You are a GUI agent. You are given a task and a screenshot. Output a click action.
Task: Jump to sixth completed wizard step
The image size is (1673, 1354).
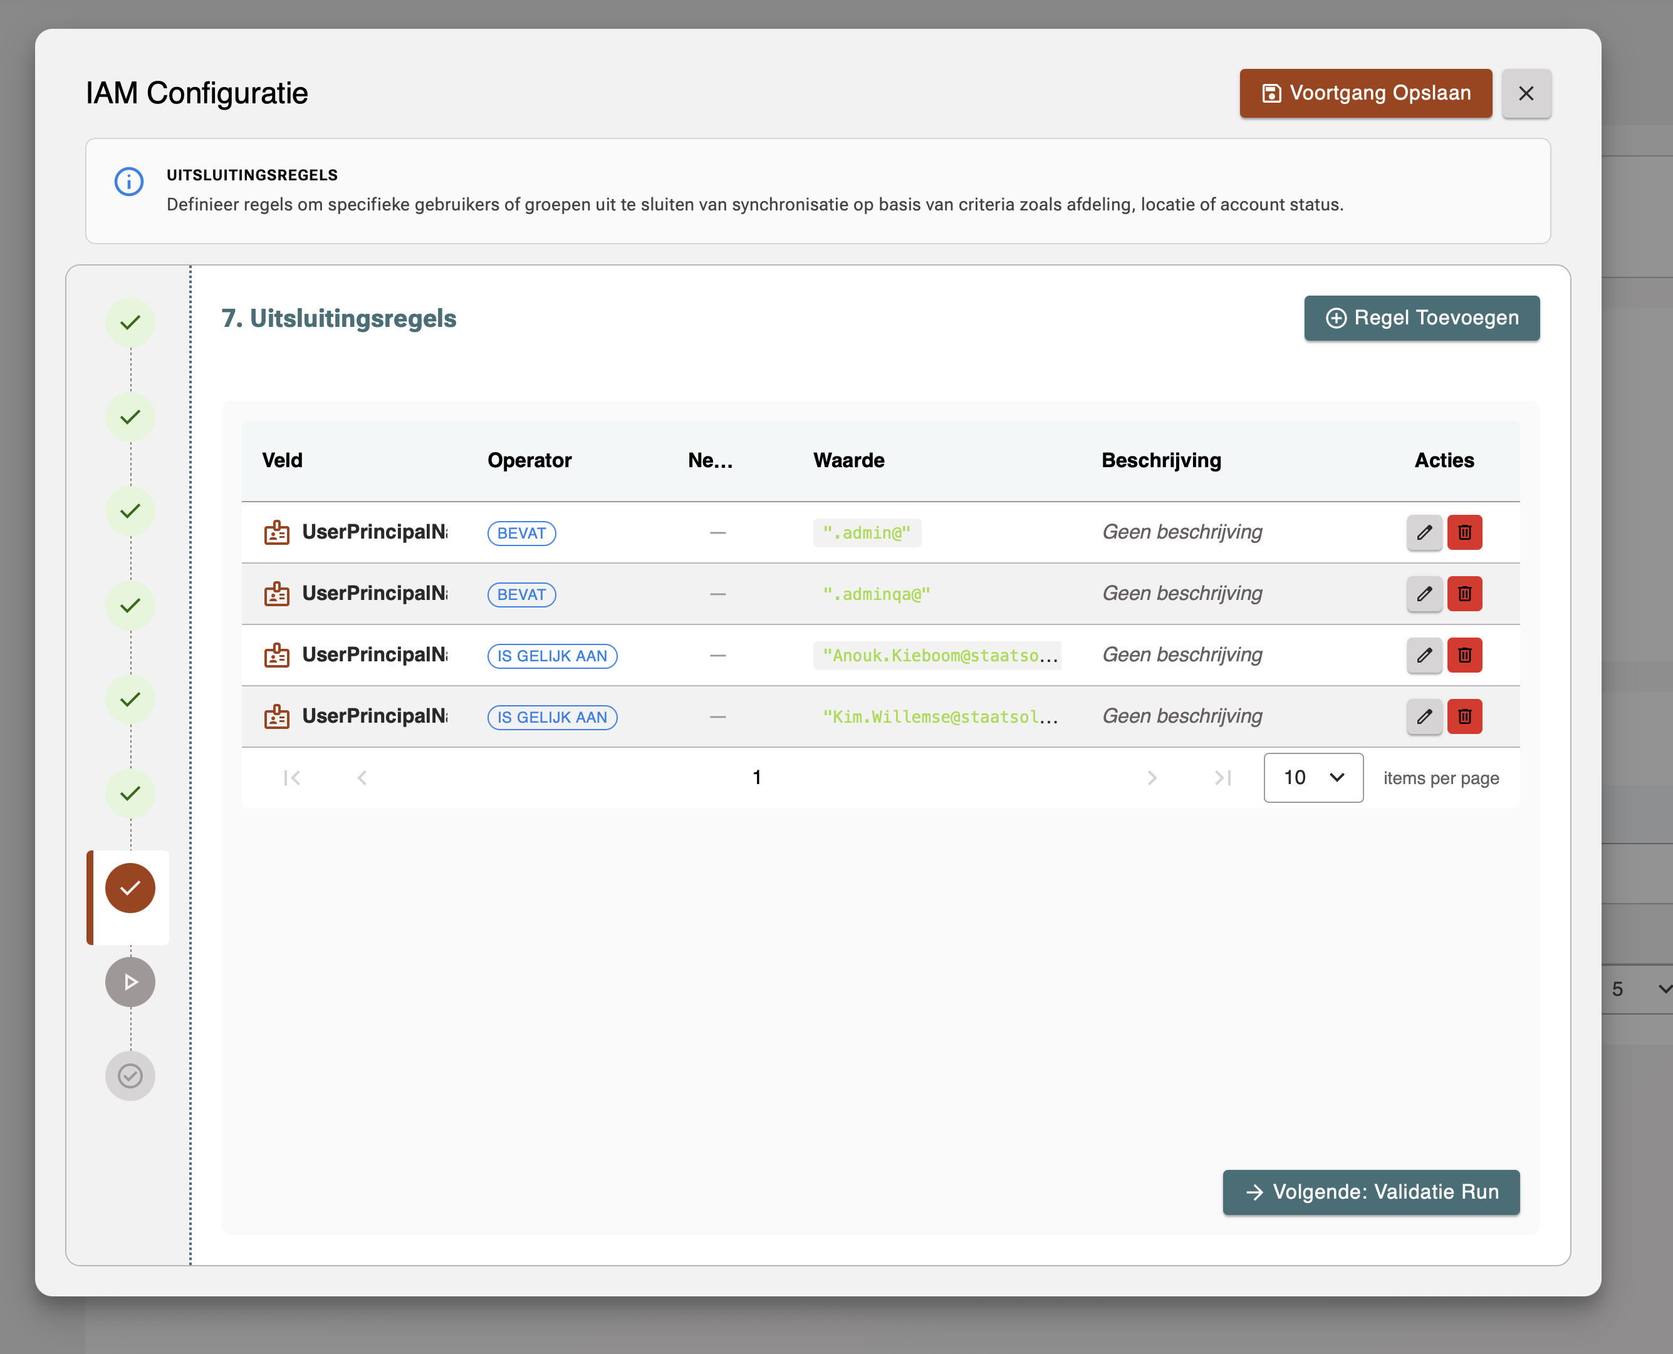point(130,794)
